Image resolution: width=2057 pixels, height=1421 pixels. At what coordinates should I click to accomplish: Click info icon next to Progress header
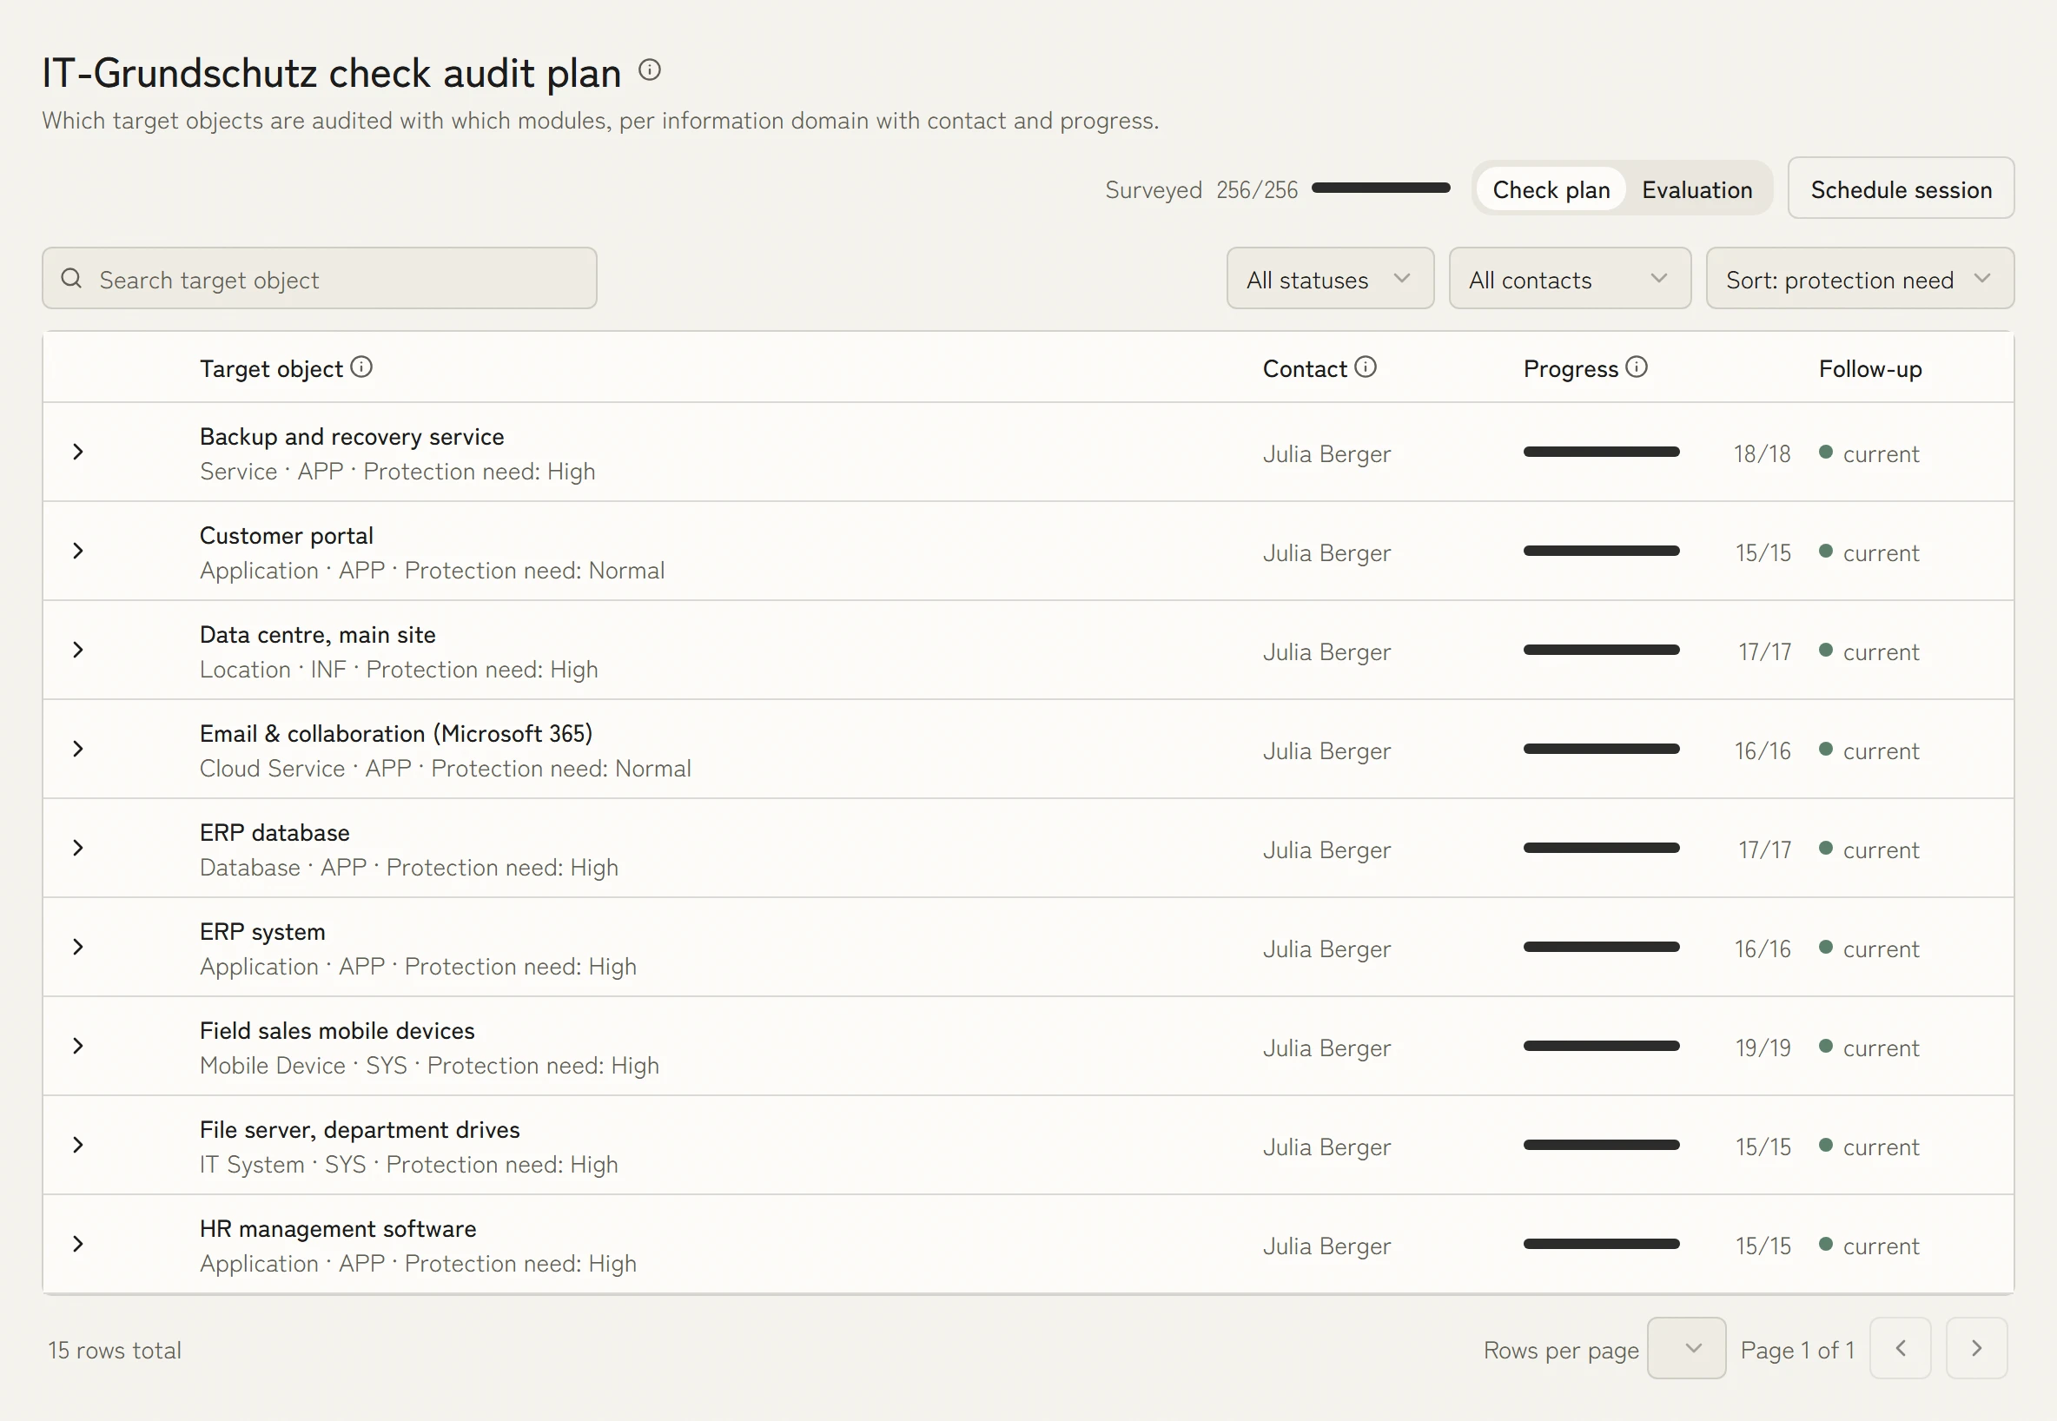pos(1637,367)
